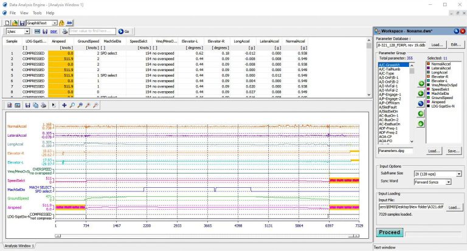Click the graph horizontal scrollbar left arrow
The height and width of the screenshot is (251, 467).
pos(58,236)
